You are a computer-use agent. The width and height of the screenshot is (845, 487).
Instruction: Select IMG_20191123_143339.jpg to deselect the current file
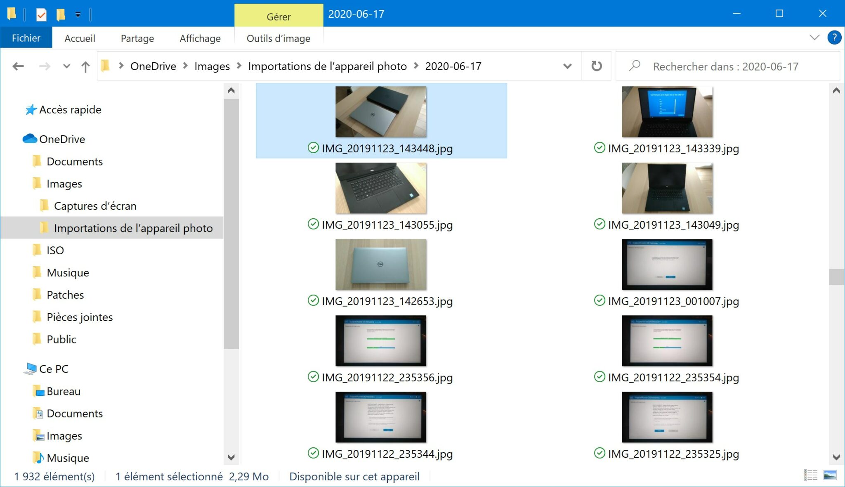tap(667, 111)
